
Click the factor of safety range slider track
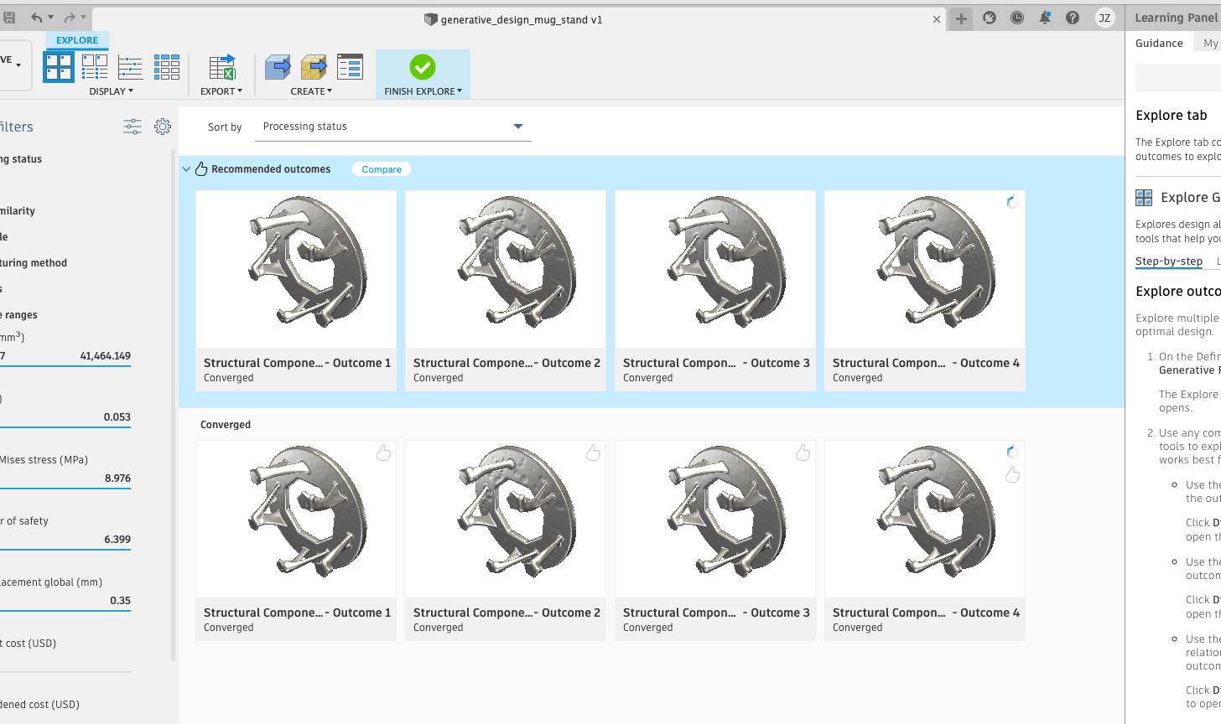65,550
